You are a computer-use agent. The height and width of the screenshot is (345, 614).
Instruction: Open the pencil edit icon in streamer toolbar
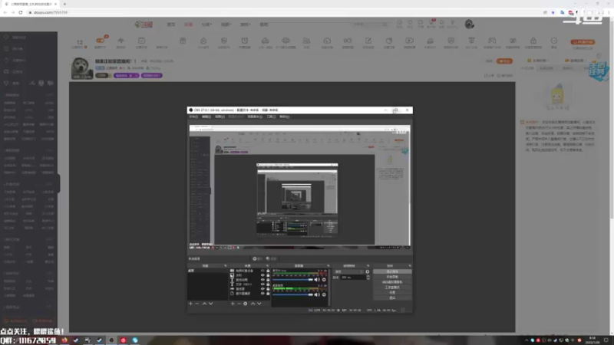click(368, 41)
